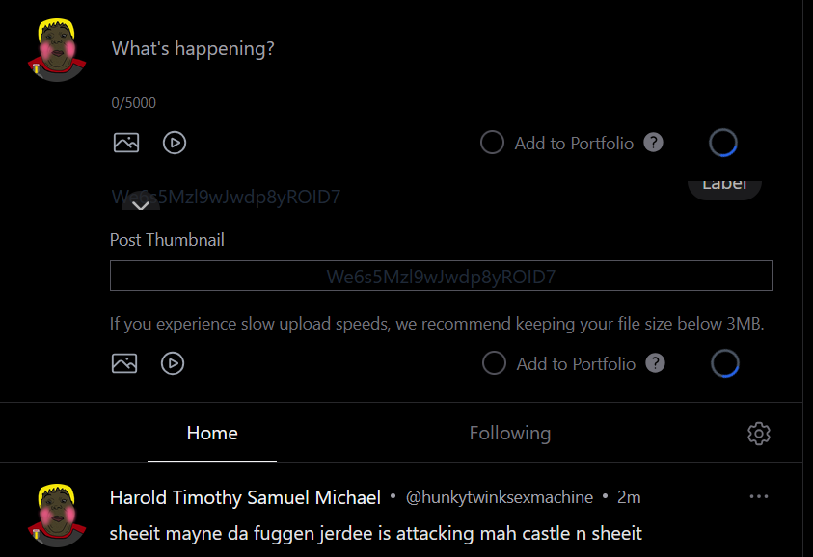Click the Label dropdown pill
Screen dimensions: 813x557
[x=724, y=185]
